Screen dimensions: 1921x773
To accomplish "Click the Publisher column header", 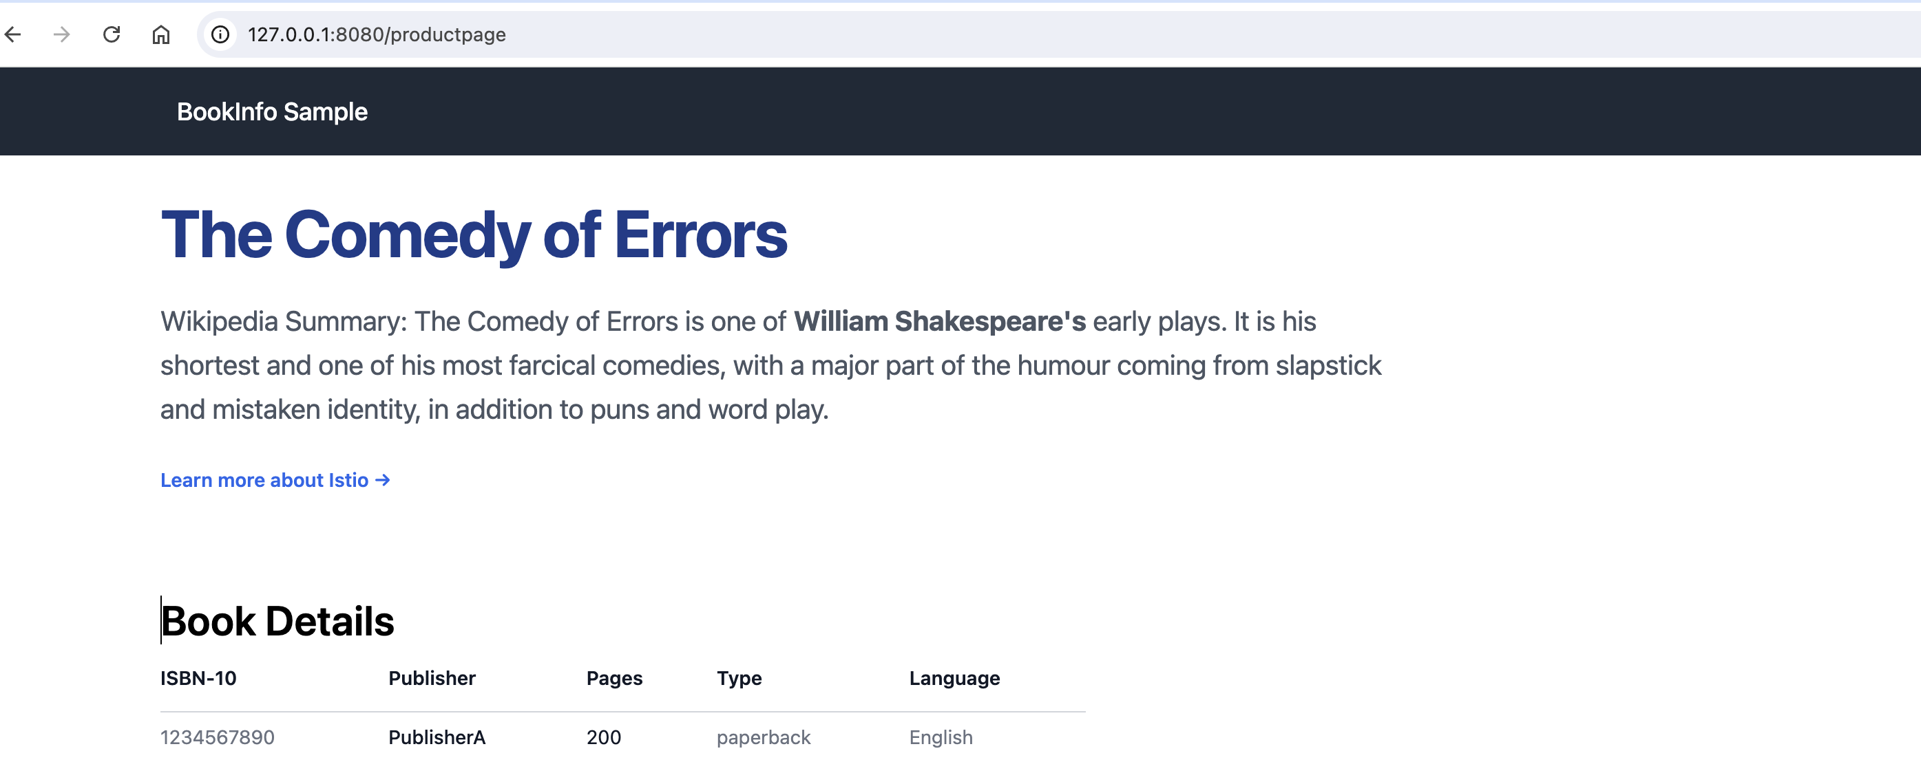I will (432, 678).
